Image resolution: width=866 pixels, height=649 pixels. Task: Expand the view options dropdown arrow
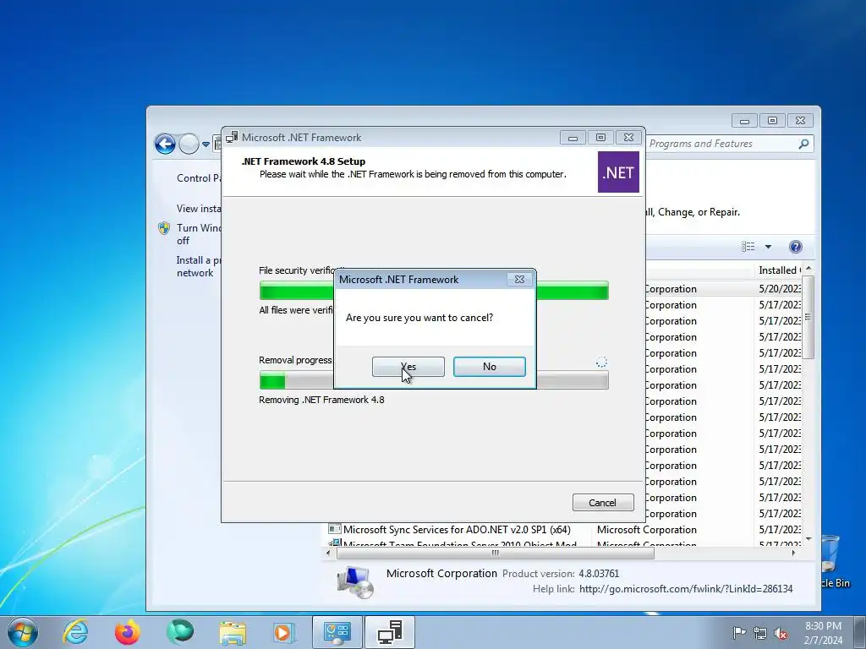(x=768, y=247)
